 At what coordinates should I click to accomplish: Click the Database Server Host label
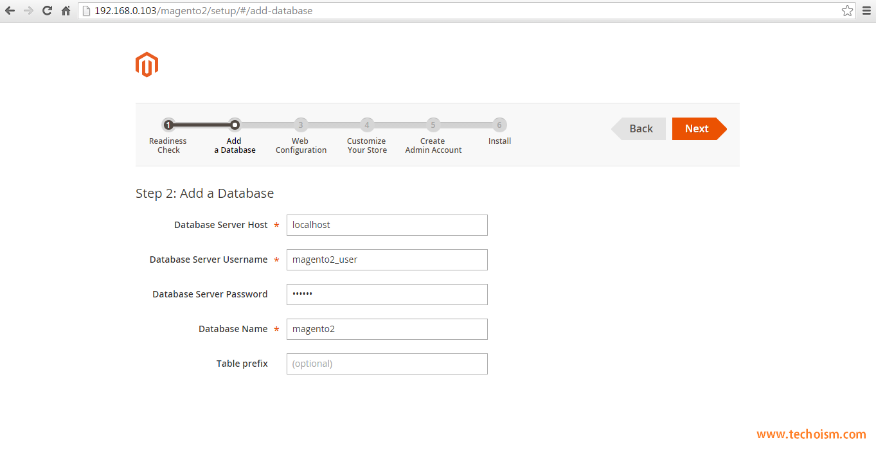pos(221,225)
